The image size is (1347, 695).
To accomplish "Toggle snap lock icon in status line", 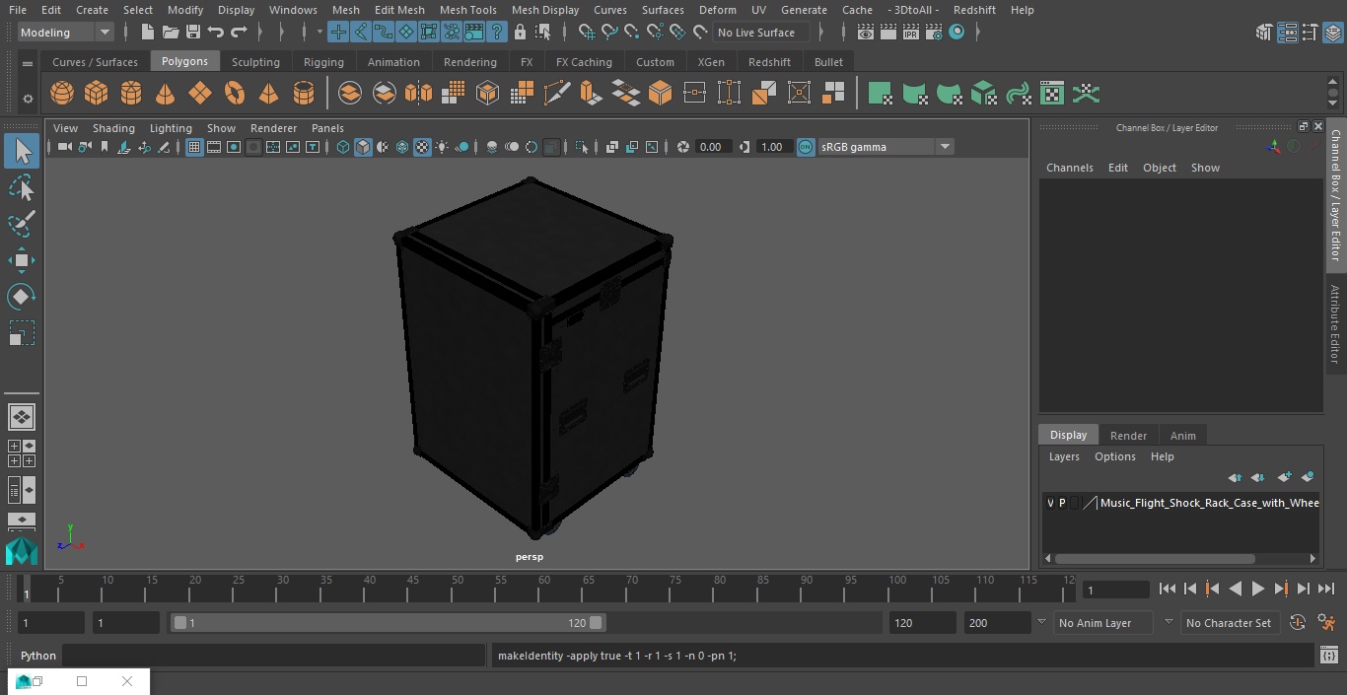I will [520, 33].
